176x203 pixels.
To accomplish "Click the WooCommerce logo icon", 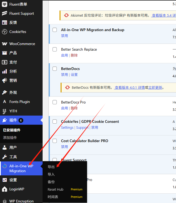I will click(5, 44).
